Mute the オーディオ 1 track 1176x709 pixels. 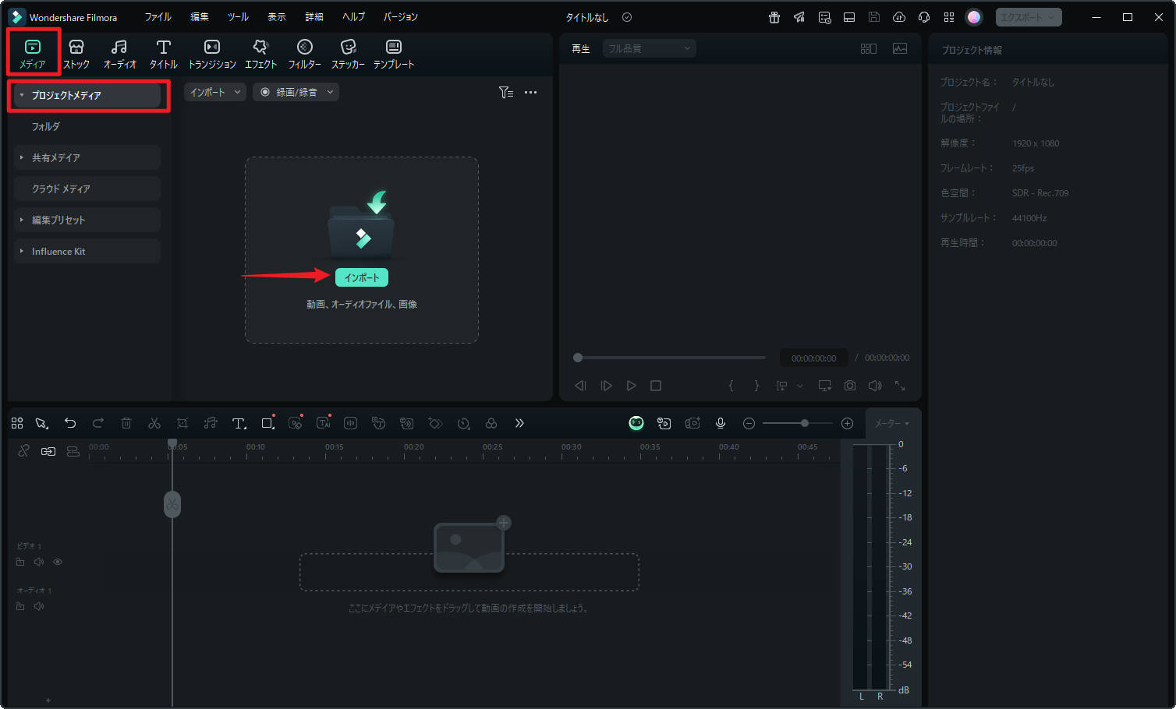coord(39,606)
